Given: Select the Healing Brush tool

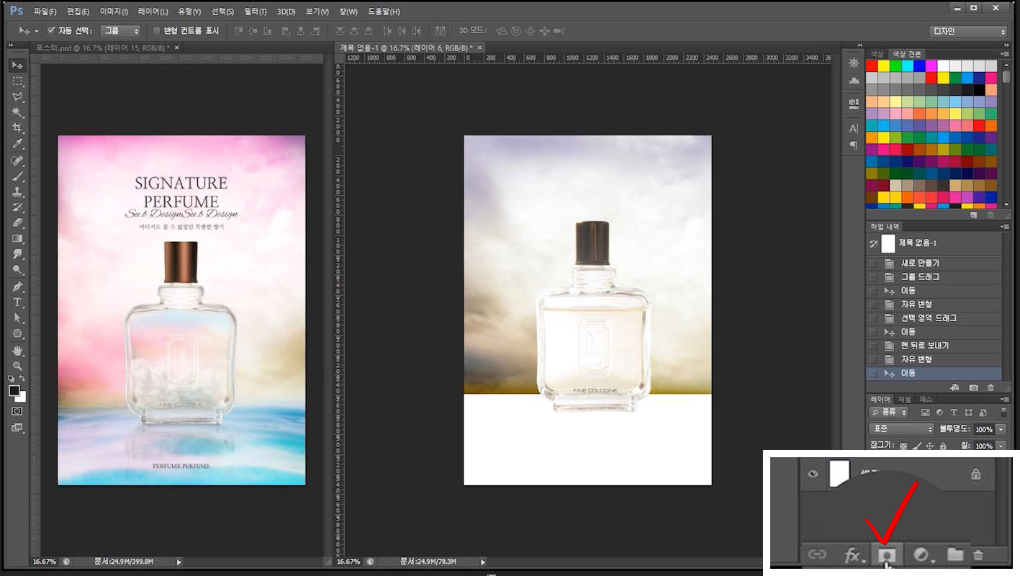Looking at the screenshot, I should coord(17,160).
